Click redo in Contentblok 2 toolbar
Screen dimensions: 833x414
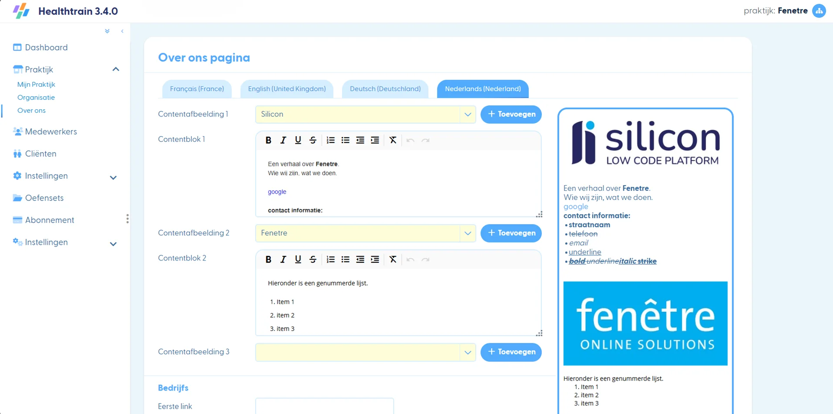point(425,259)
